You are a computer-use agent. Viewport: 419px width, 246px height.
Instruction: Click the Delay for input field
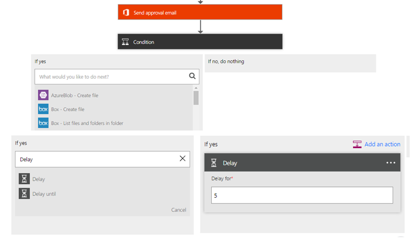click(302, 195)
